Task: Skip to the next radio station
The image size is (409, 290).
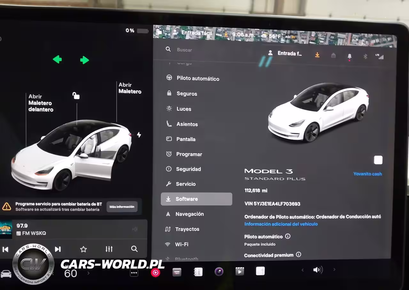Action: tap(58, 249)
